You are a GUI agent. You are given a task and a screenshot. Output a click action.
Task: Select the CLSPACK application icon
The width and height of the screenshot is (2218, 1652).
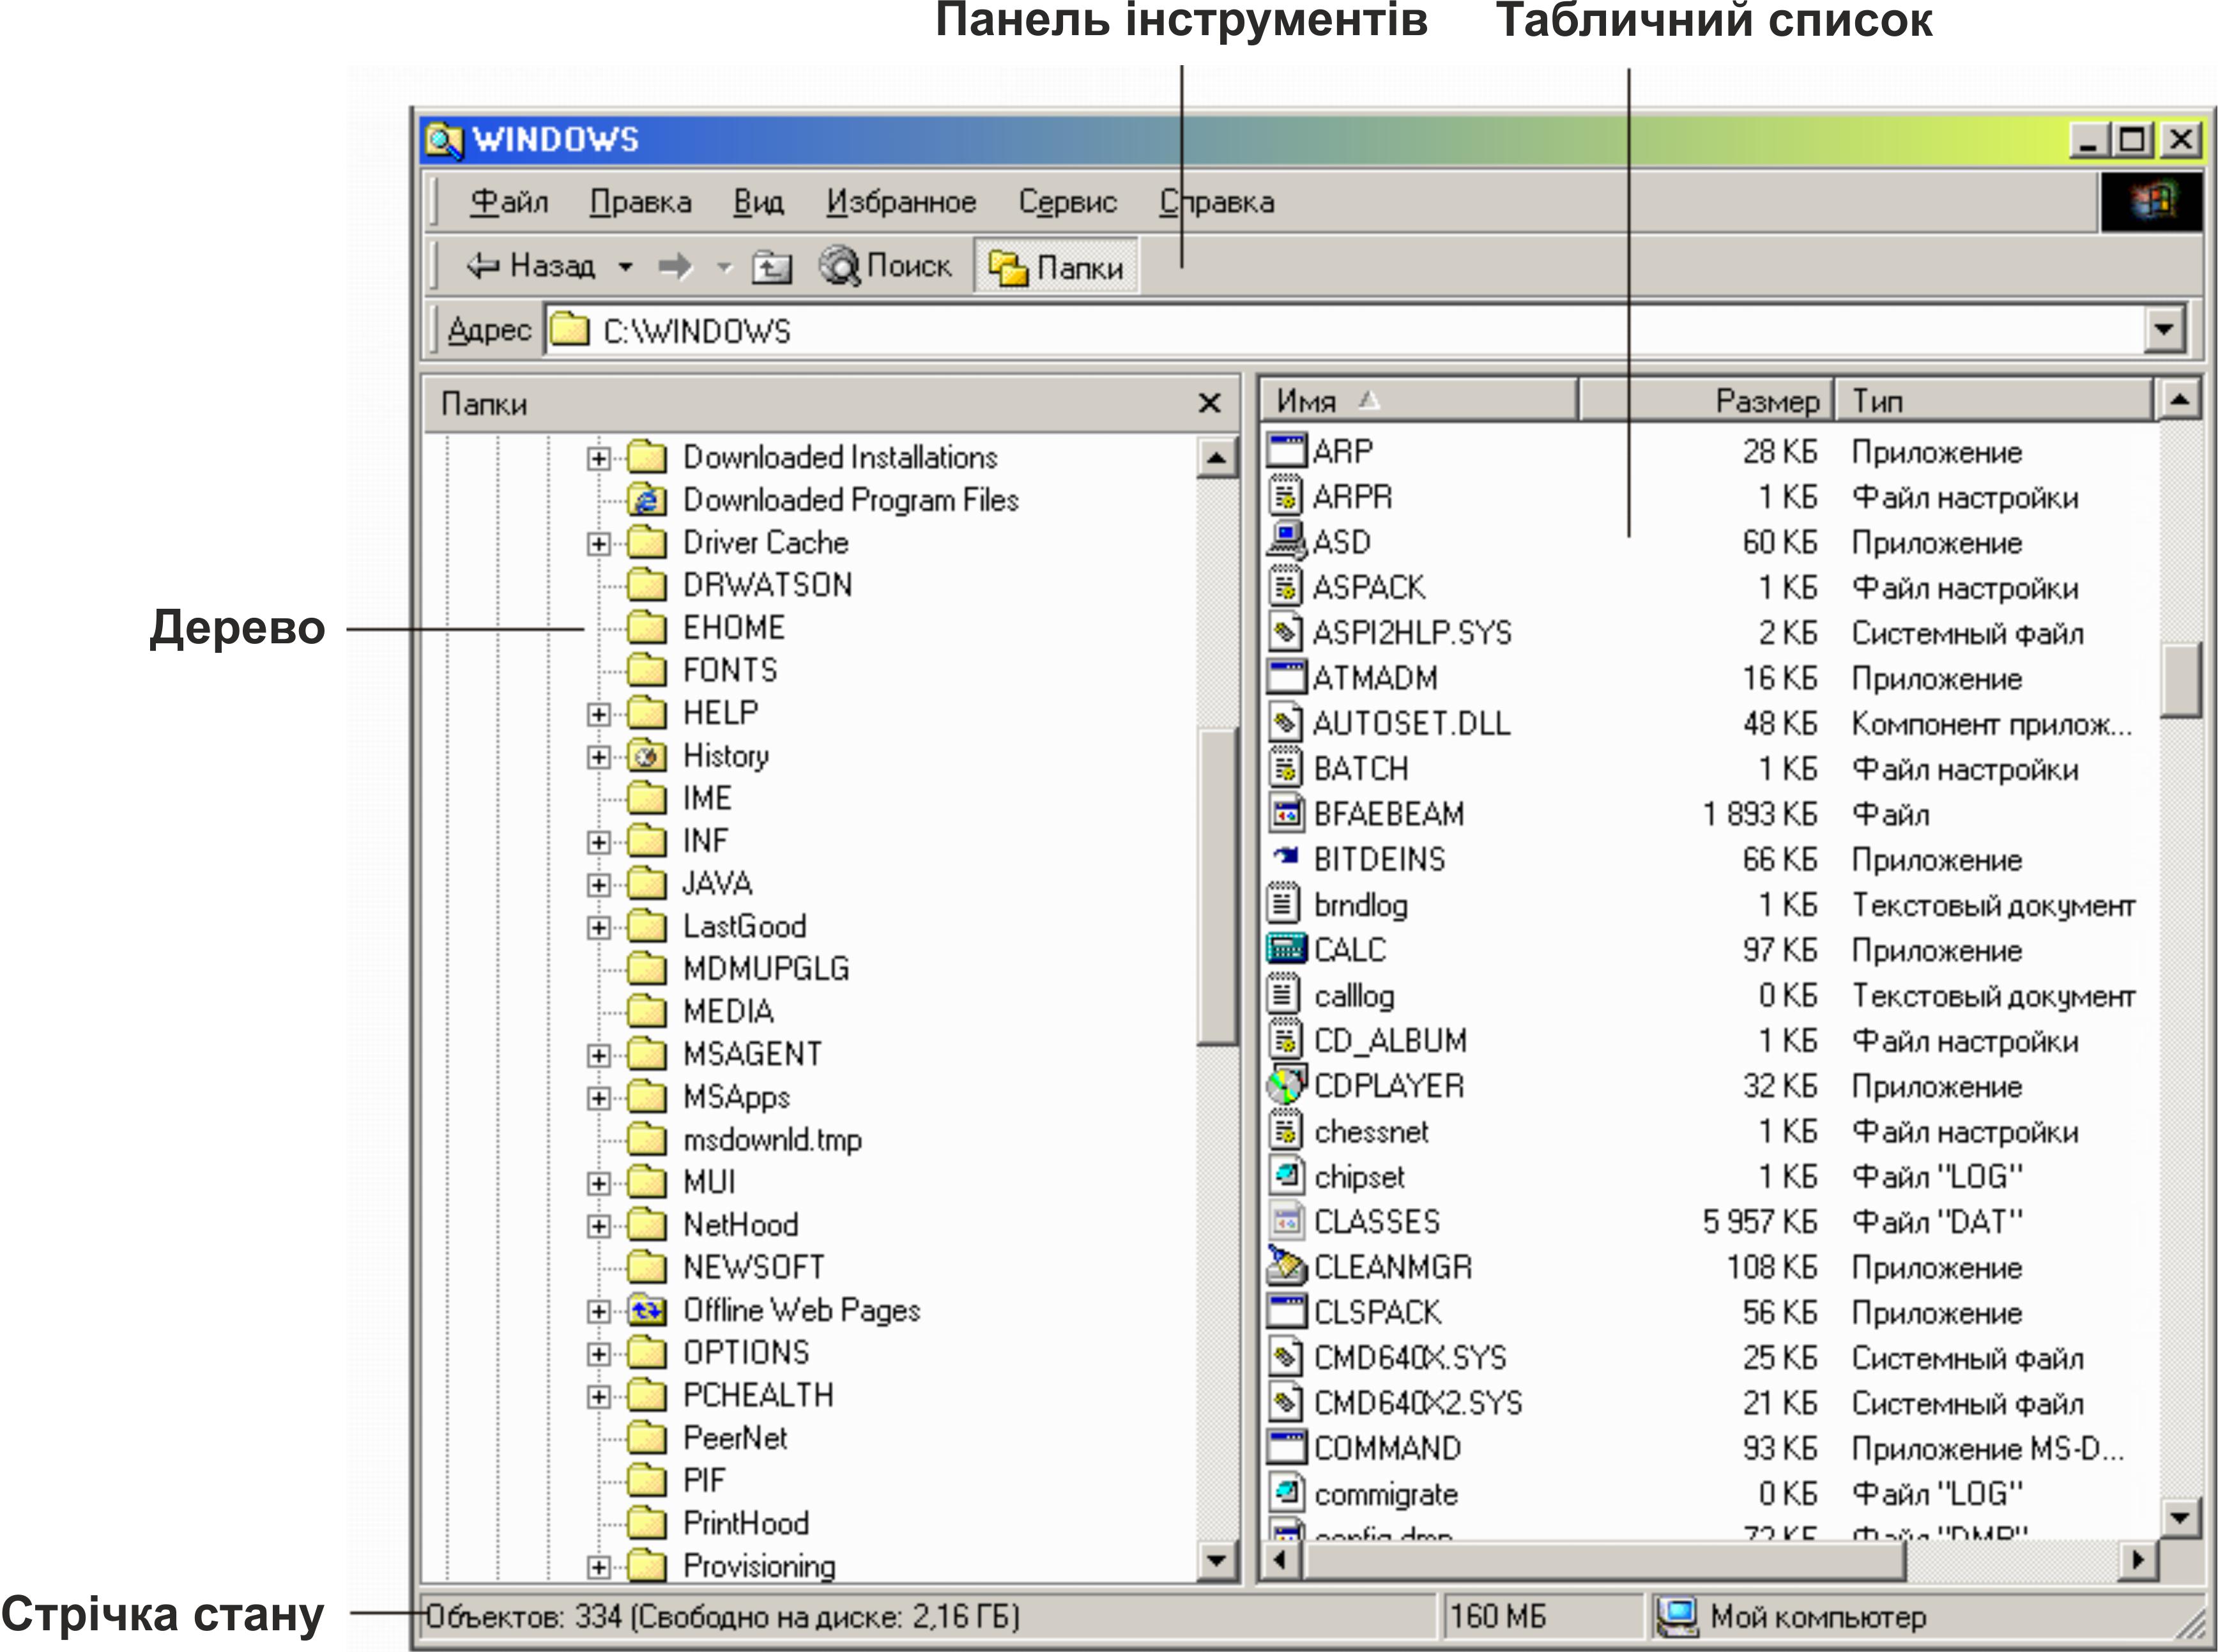point(1286,1311)
